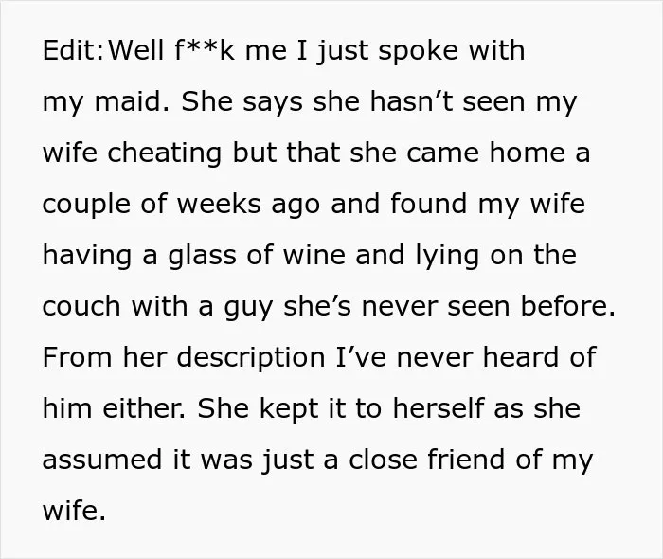This screenshot has height=559, width=663.
Task: Click the word 'couch' in the text
Action: tap(81, 306)
